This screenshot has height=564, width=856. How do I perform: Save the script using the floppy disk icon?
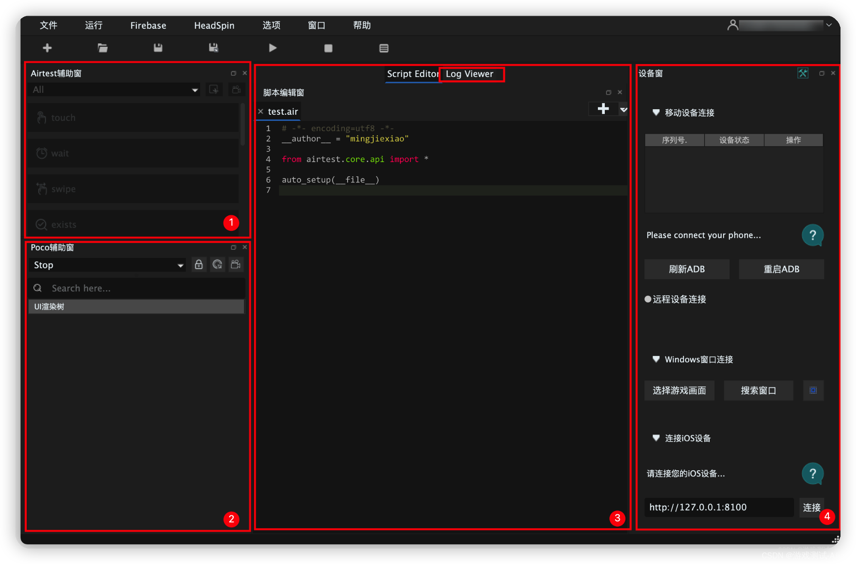(x=158, y=48)
